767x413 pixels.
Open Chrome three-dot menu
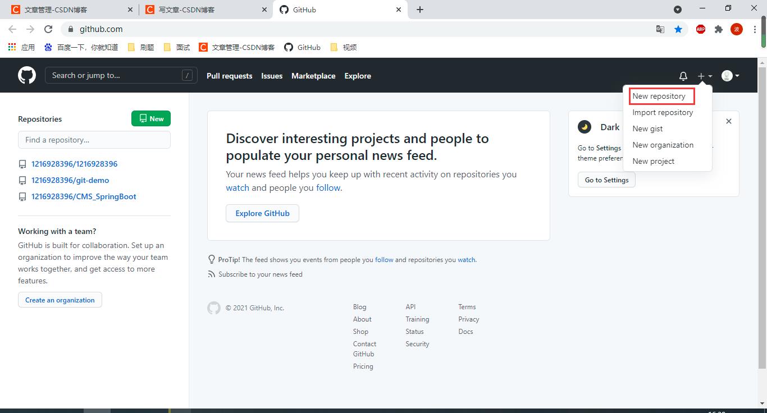(x=755, y=29)
